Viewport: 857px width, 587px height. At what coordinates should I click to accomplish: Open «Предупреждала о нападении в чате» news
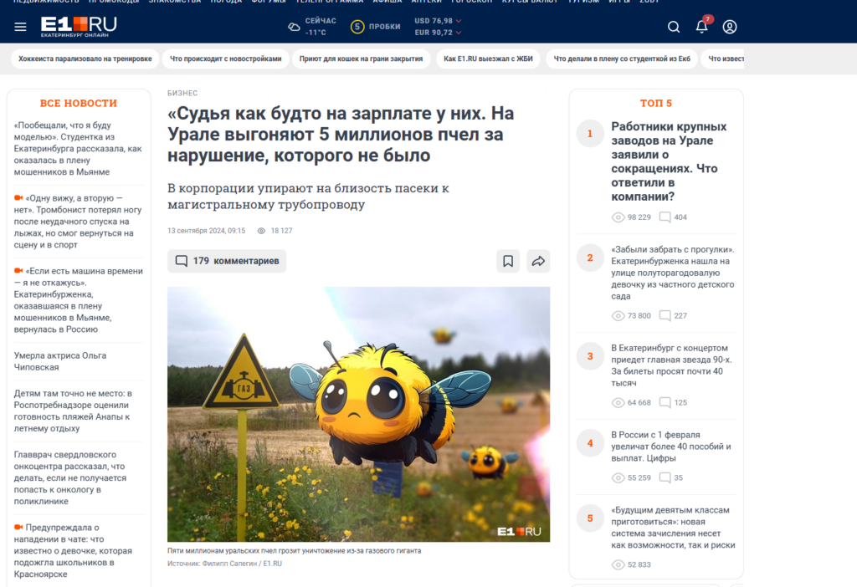[x=74, y=550]
